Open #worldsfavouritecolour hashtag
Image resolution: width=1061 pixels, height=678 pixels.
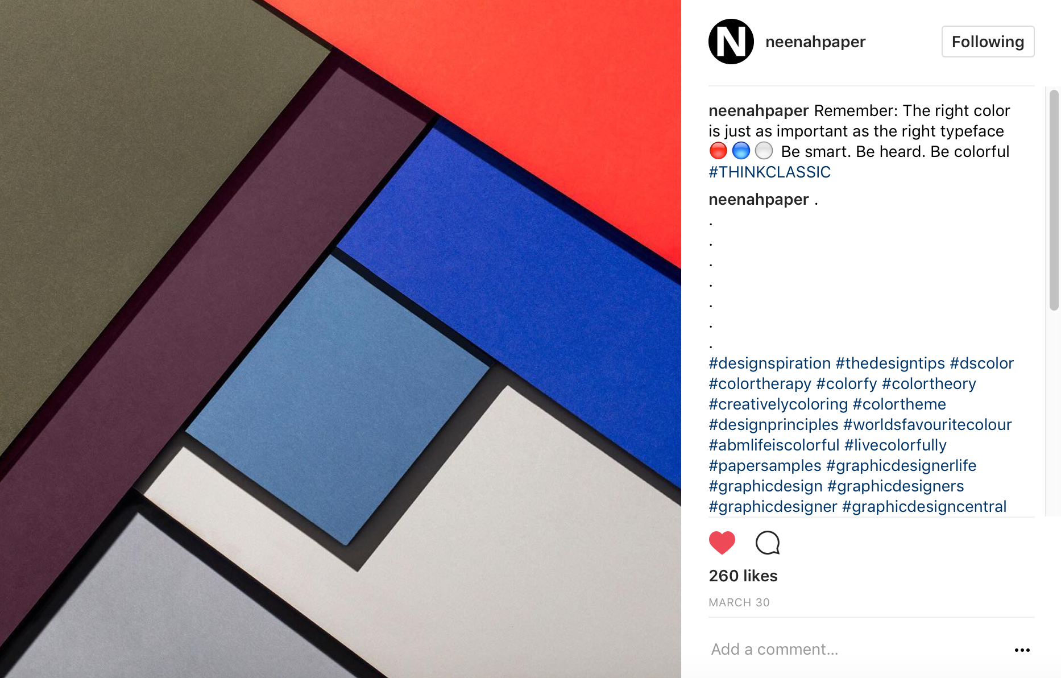tap(927, 424)
